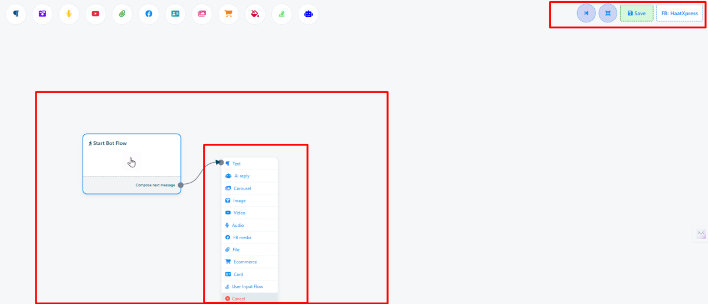The width and height of the screenshot is (708, 304).
Task: Choose Ai reply from the menu
Action: [249, 176]
